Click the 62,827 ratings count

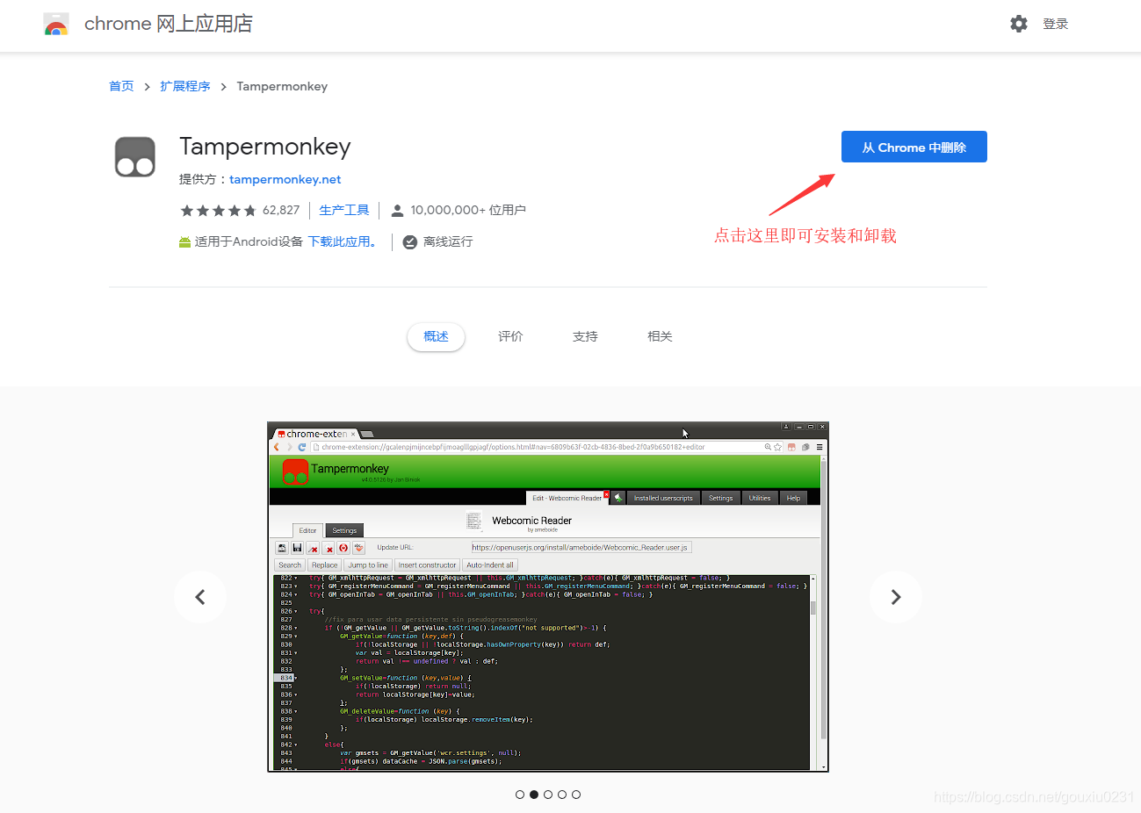[281, 211]
